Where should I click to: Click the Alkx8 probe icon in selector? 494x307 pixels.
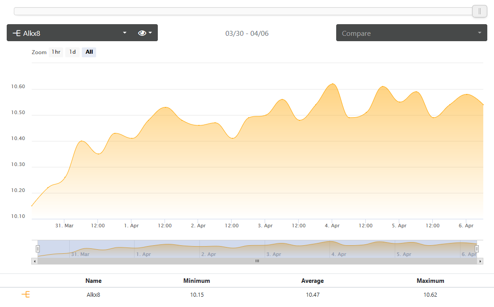point(17,33)
